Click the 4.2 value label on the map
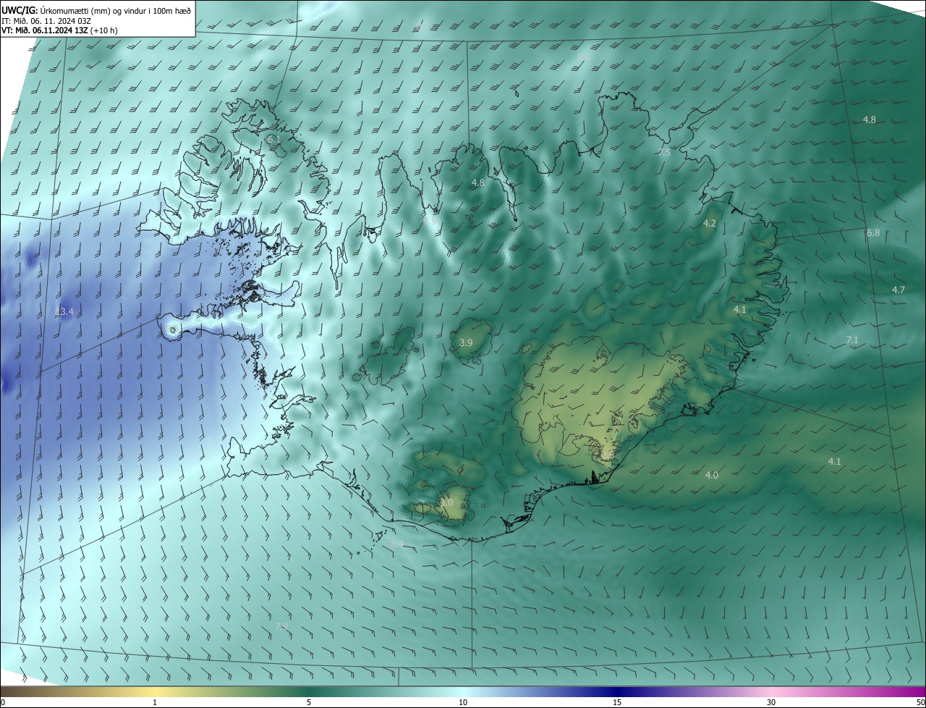The image size is (926, 708). point(710,224)
